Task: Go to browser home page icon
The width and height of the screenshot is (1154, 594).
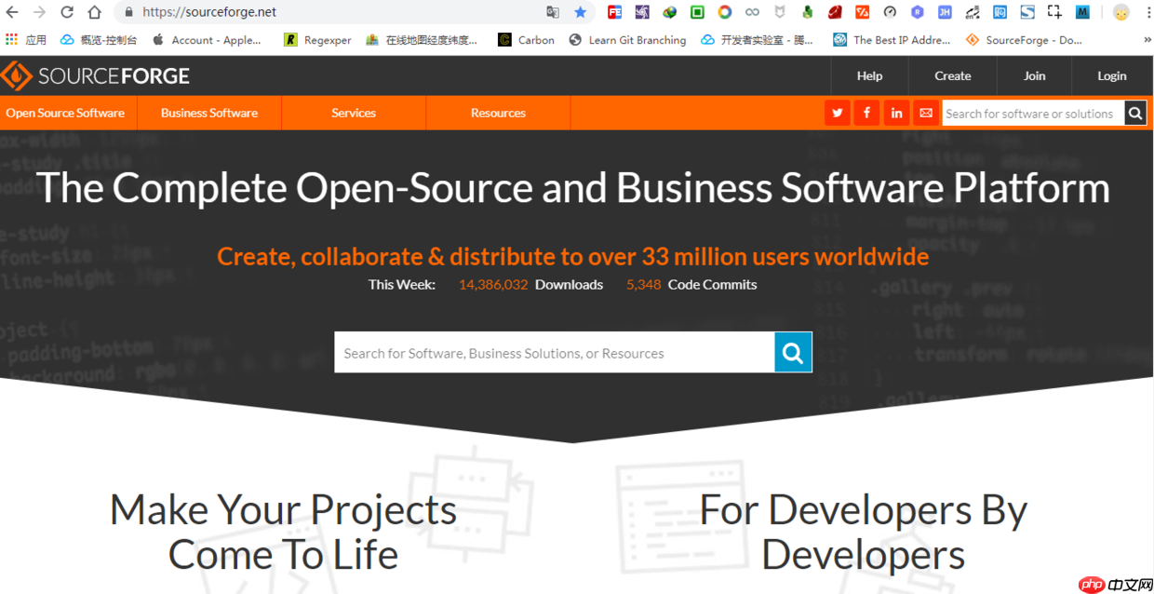Action: pyautogui.click(x=94, y=12)
